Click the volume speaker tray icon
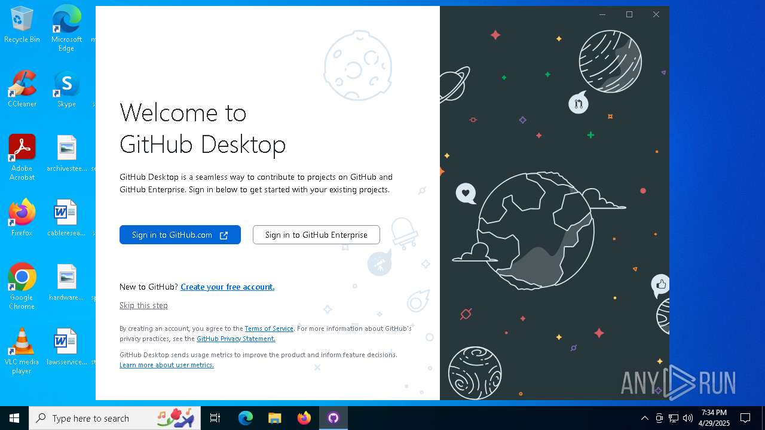 pos(688,418)
